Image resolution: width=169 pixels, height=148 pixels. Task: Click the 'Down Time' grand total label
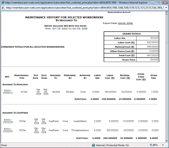(x=129, y=60)
